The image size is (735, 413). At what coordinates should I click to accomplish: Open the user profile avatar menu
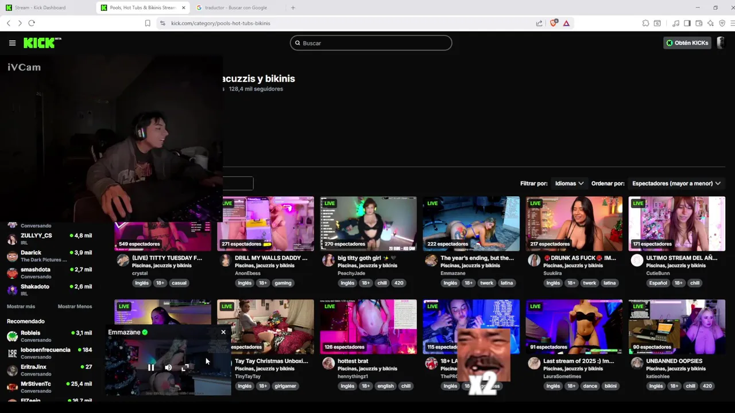tap(721, 43)
